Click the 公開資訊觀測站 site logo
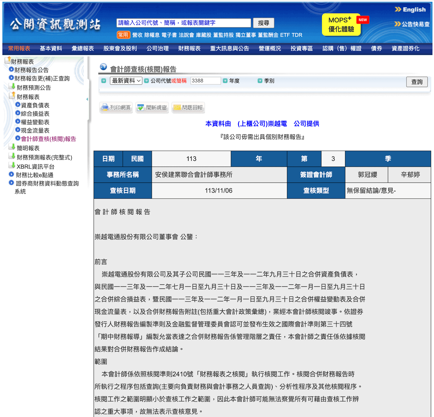434x417 pixels. (55, 24)
